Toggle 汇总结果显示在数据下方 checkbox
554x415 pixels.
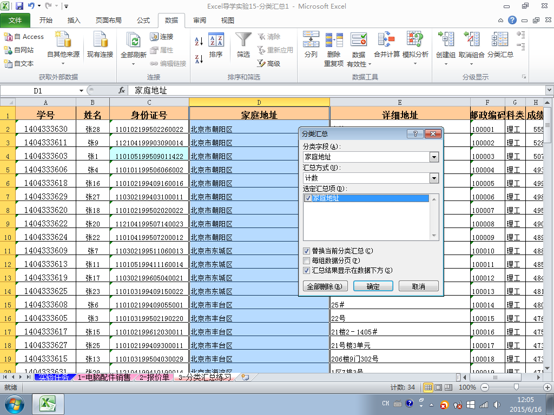tap(307, 271)
